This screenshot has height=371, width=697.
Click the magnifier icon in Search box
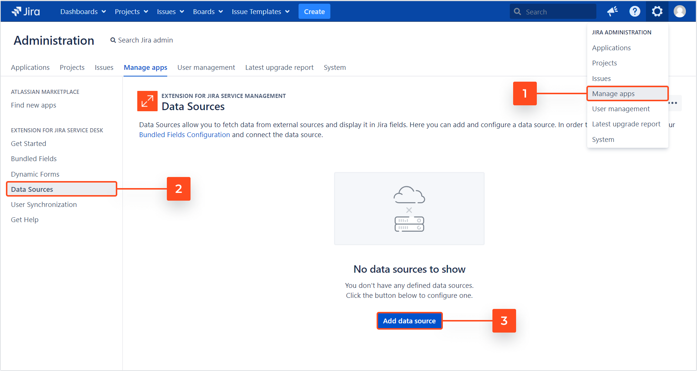(x=517, y=12)
